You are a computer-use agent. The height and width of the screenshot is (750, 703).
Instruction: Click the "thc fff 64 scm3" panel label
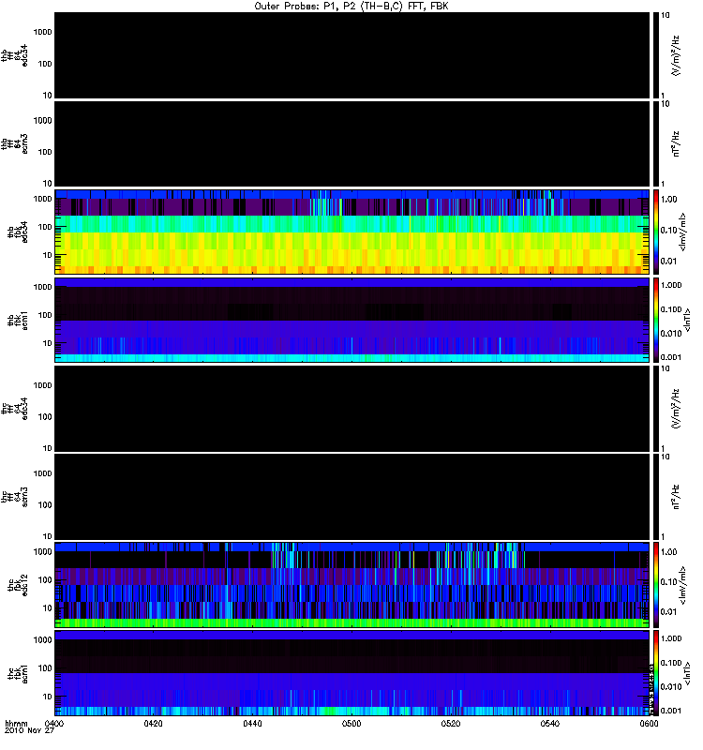coord(14,498)
